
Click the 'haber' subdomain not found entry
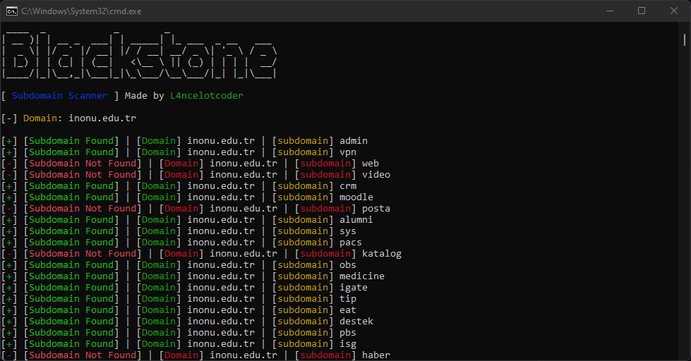click(376, 355)
